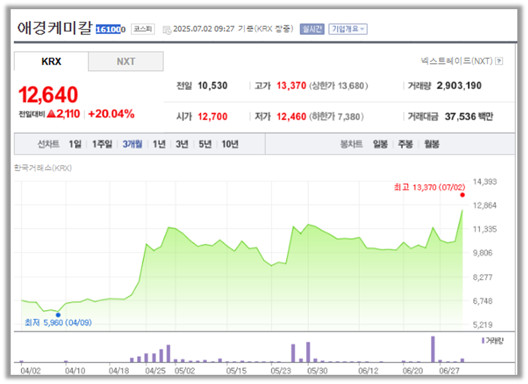528x384 pixels.
Task: Click the red 최고 13,370 chart marker
Action: point(462,195)
